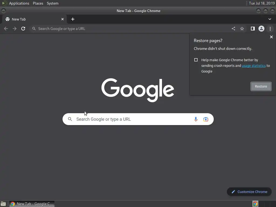Select the New Tab browser tab
Viewport: 276px width, 207px height.
[34, 19]
